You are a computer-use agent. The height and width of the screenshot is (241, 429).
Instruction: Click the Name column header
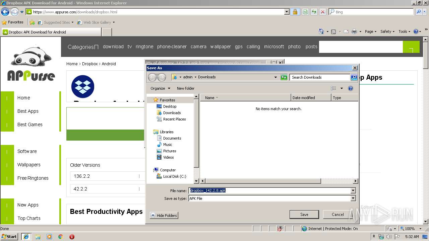pos(246,98)
